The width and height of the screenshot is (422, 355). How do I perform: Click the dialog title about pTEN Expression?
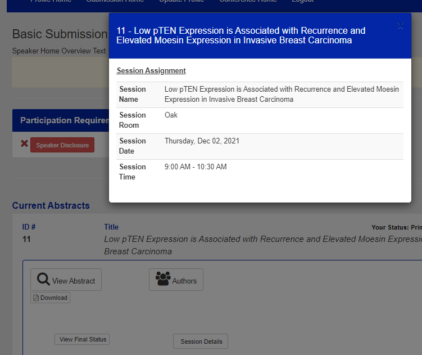point(241,35)
